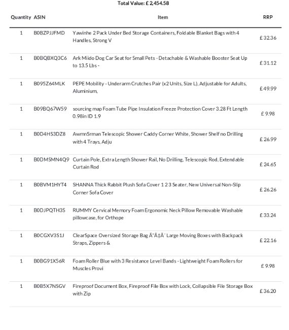The image size is (289, 330).
Task: Click the ASIN column header
Action: [x=40, y=17]
